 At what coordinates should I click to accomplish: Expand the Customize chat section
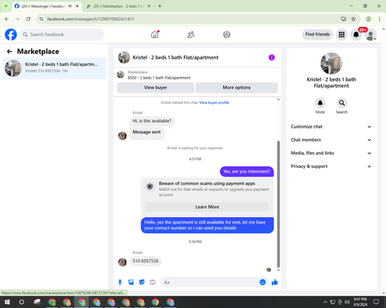point(331,126)
